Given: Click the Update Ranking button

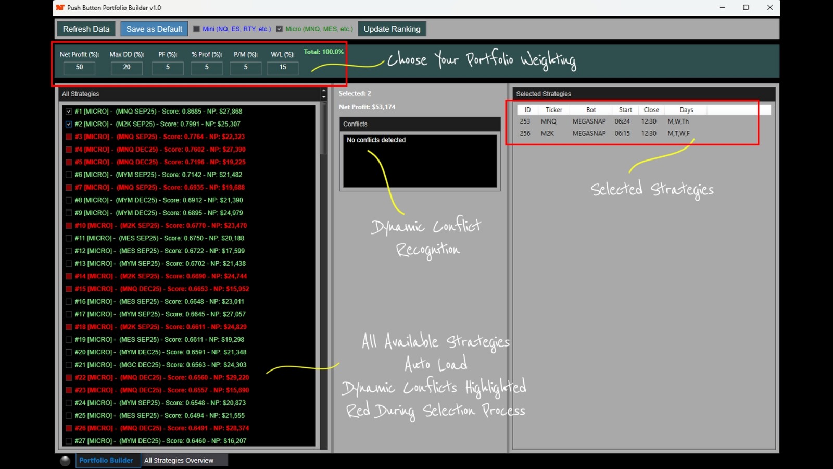Looking at the screenshot, I should click(392, 29).
